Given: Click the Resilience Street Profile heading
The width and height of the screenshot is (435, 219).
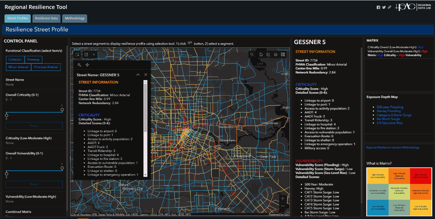Looking at the screenshot, I should point(37,29).
